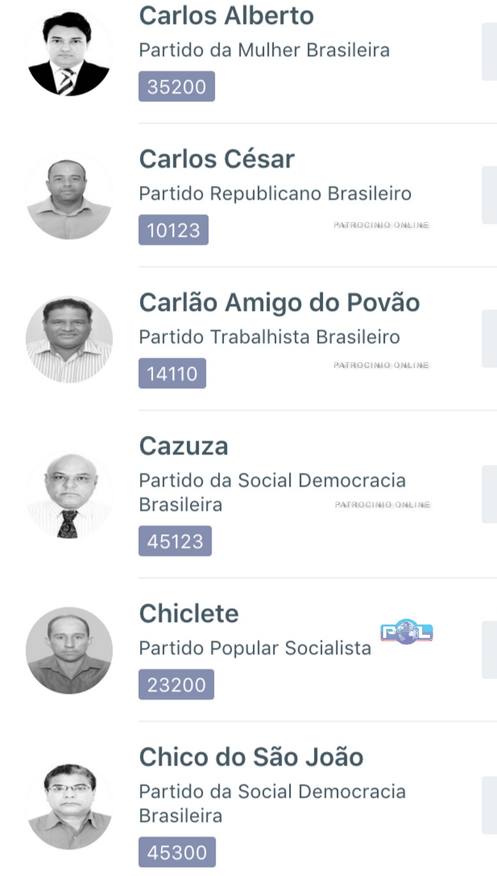497x876 pixels.
Task: Click Chiclete's round avatar
Action: click(69, 650)
